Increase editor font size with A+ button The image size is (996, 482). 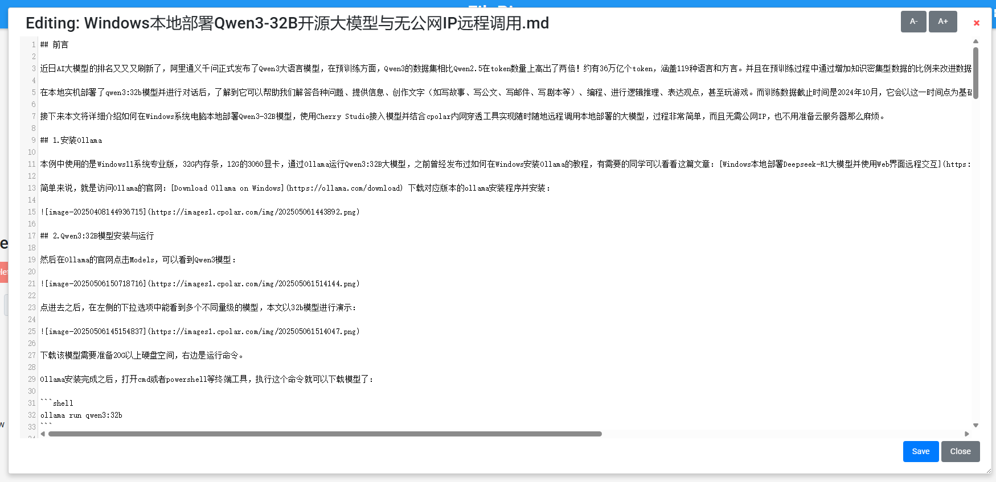click(x=942, y=22)
